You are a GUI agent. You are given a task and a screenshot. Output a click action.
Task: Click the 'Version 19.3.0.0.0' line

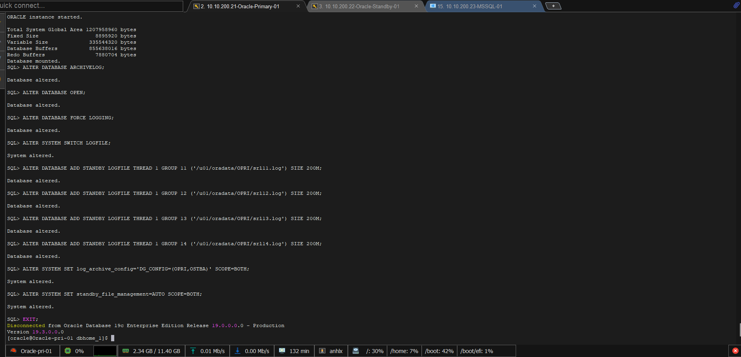[35, 332]
